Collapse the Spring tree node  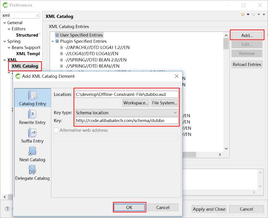coord(5,41)
